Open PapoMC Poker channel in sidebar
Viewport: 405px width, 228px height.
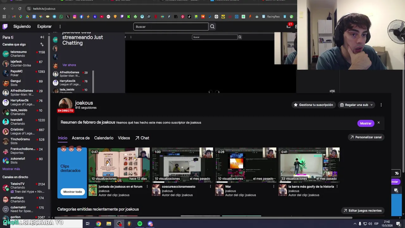point(24,73)
